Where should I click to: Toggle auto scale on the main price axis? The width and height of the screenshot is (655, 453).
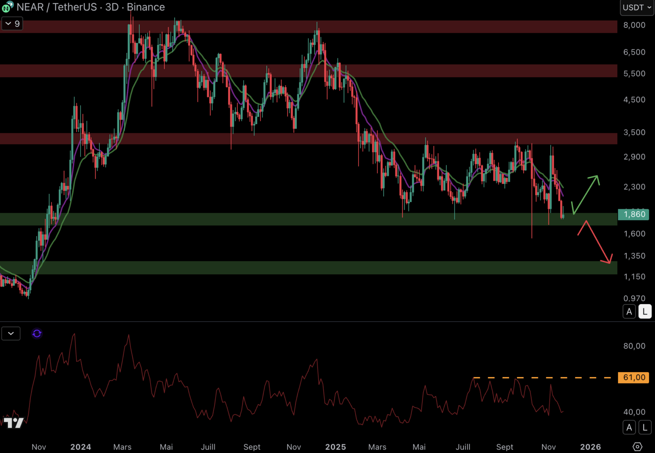(629, 312)
